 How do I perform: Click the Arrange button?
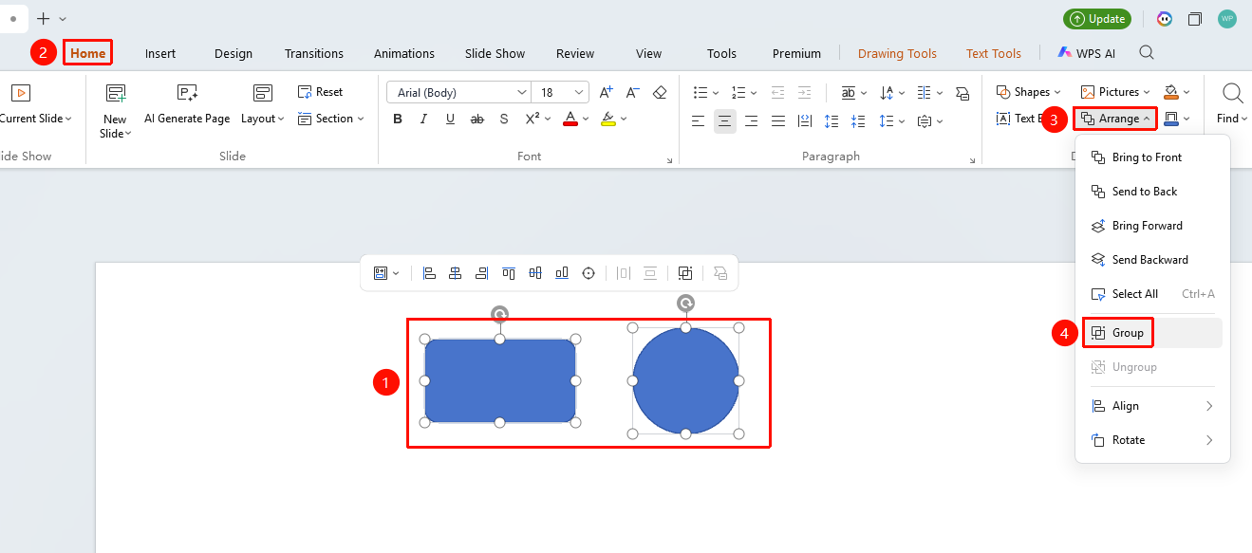(1116, 119)
